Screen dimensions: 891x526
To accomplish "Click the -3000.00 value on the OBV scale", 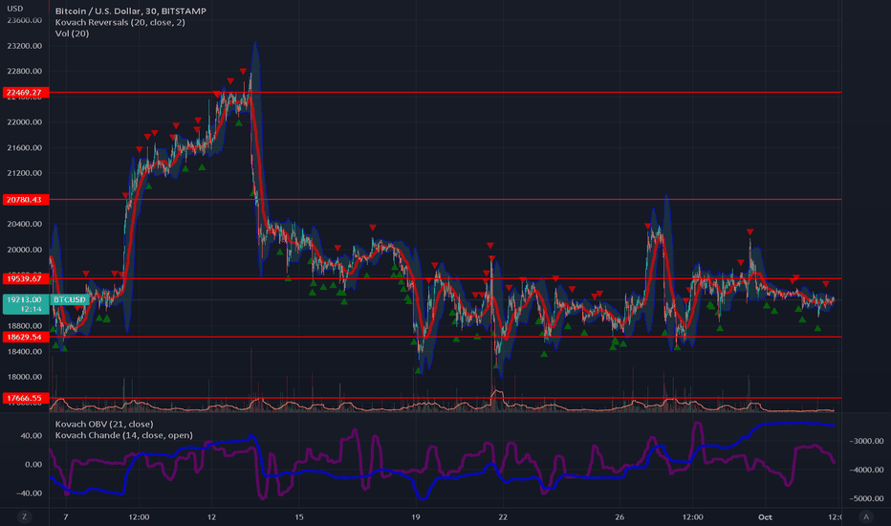I will [x=866, y=441].
